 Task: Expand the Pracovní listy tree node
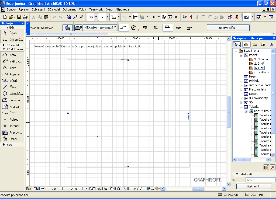[241, 90]
